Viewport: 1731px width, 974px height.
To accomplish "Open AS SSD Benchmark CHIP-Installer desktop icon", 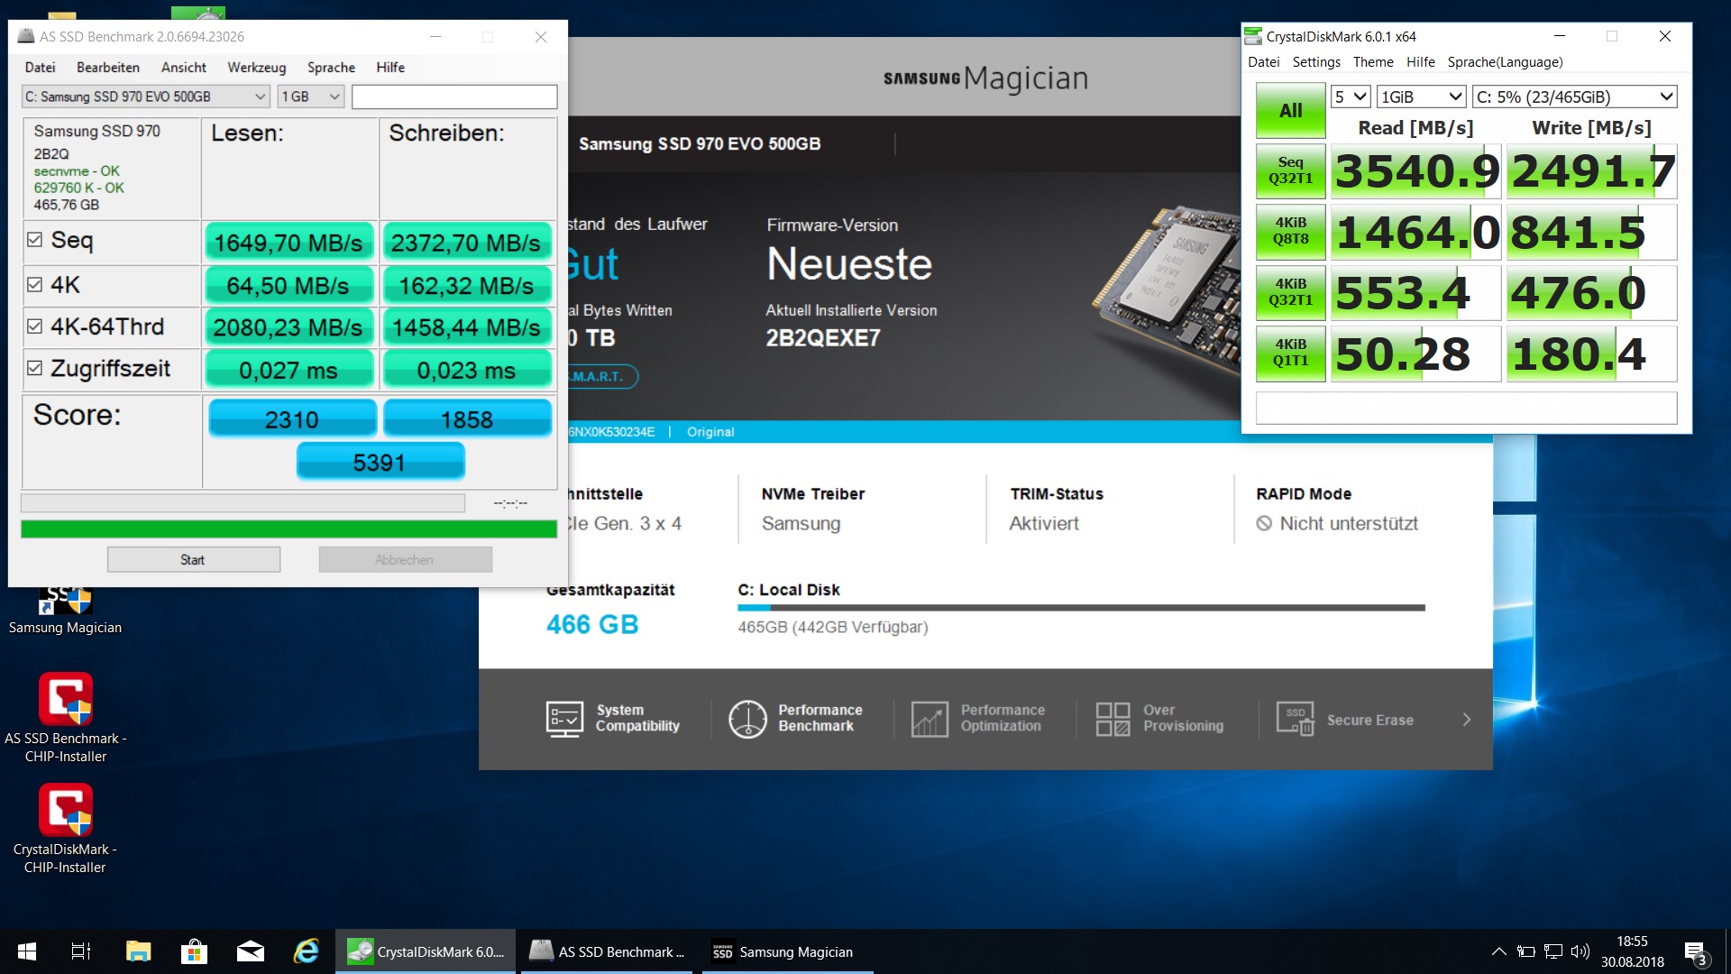I will coord(66,700).
